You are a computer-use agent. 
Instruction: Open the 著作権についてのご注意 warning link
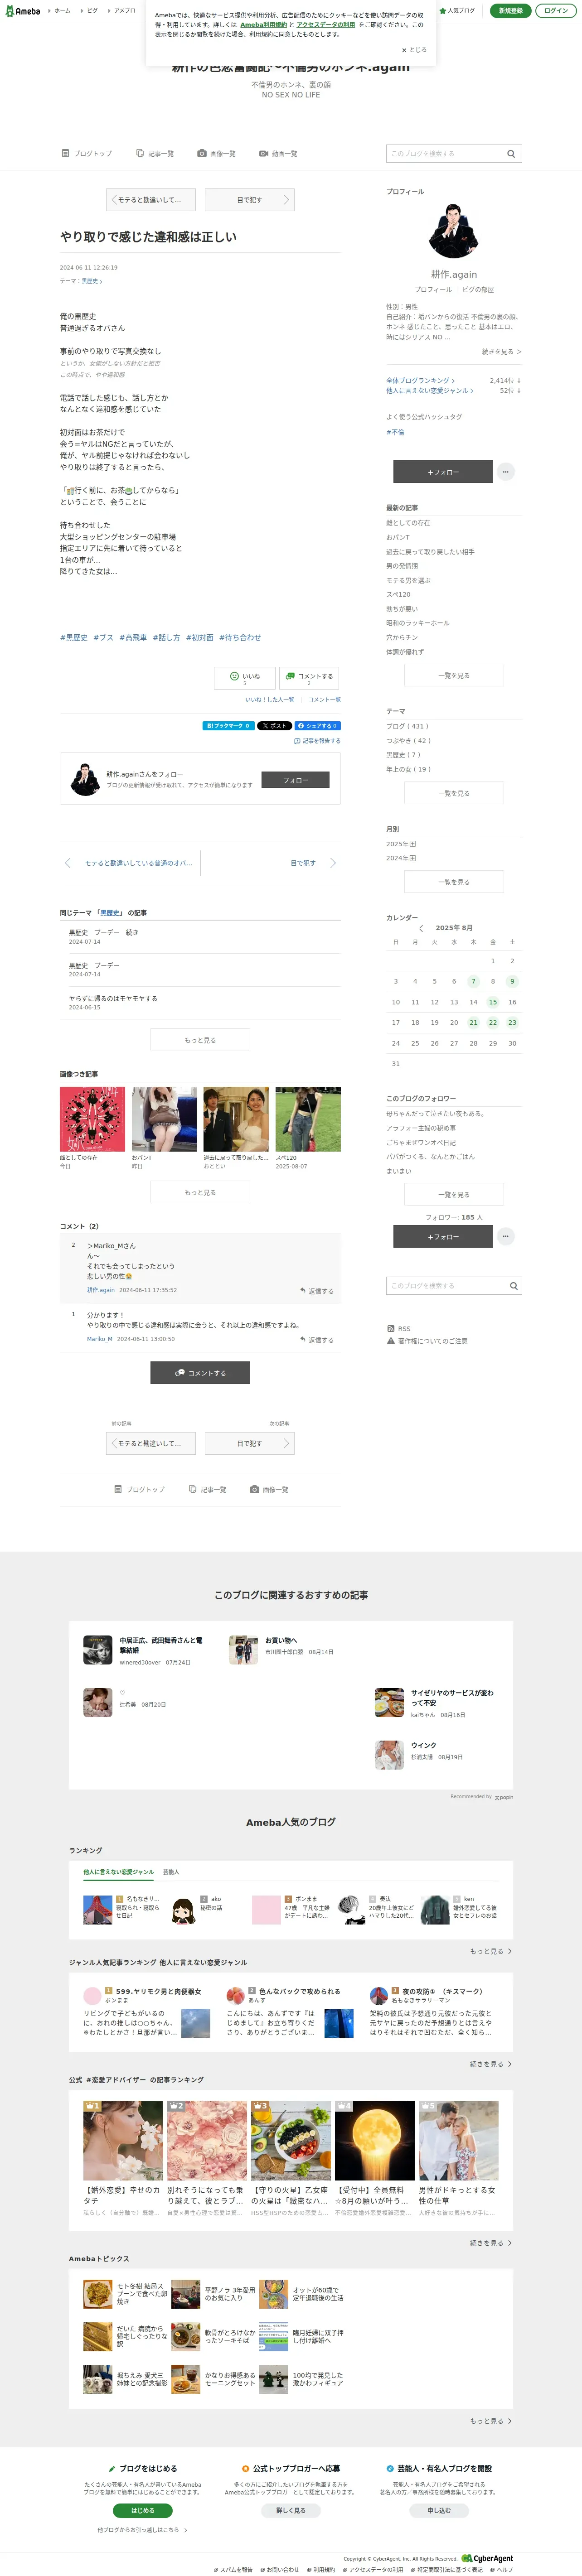[x=427, y=1341]
